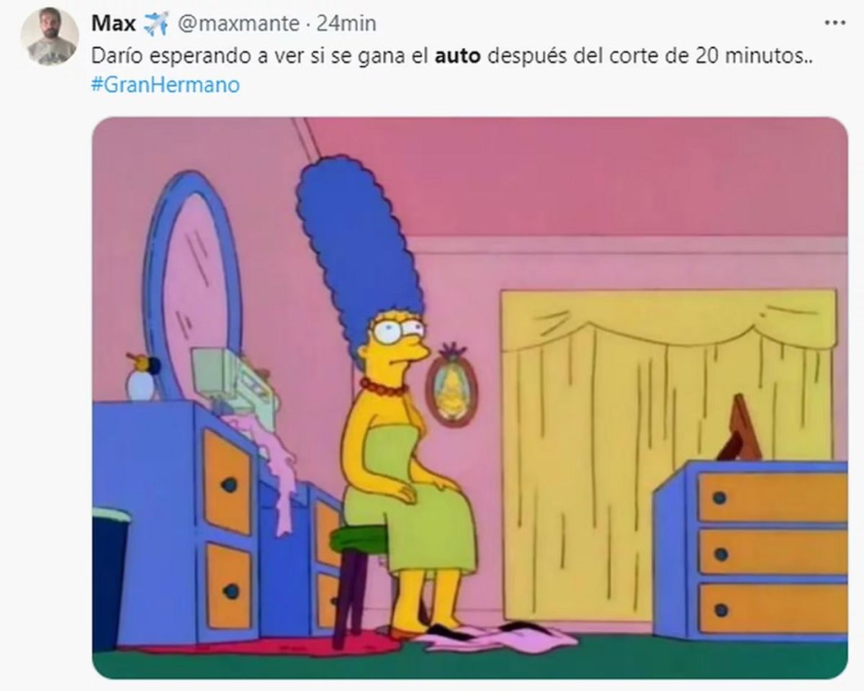Click the small framed wall portrait
The height and width of the screenshot is (691, 864).
[x=451, y=386]
